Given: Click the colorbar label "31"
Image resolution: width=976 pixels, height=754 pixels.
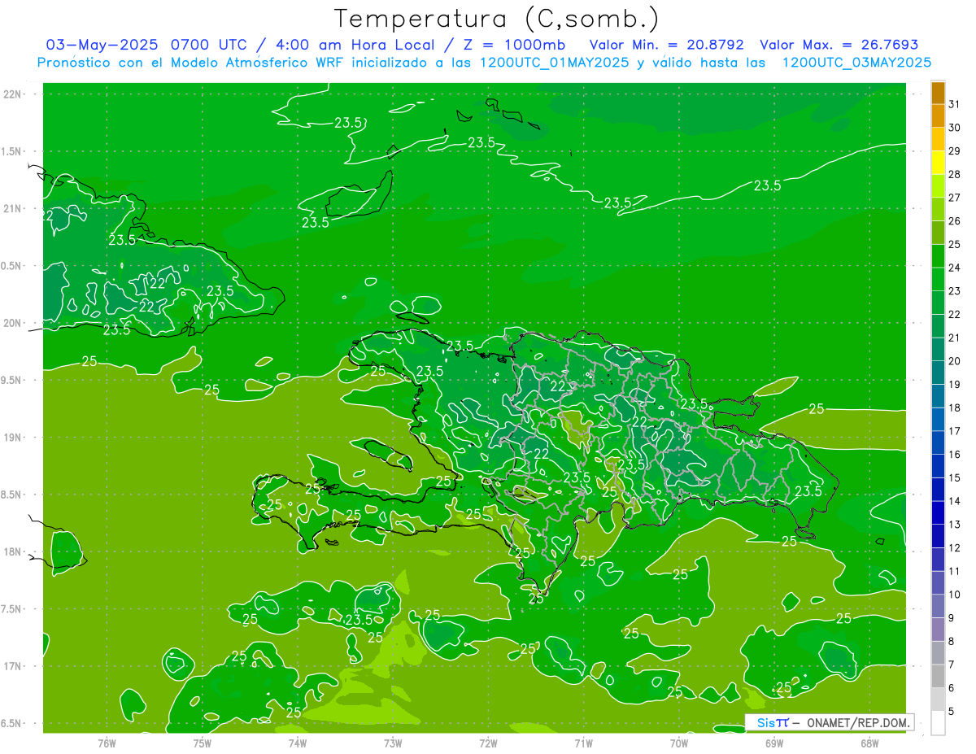Looking at the screenshot, I should click(954, 104).
